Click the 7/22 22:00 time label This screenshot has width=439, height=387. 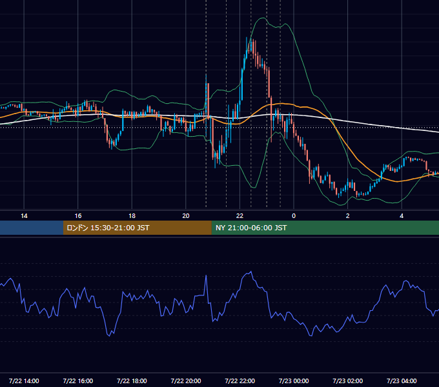240,381
